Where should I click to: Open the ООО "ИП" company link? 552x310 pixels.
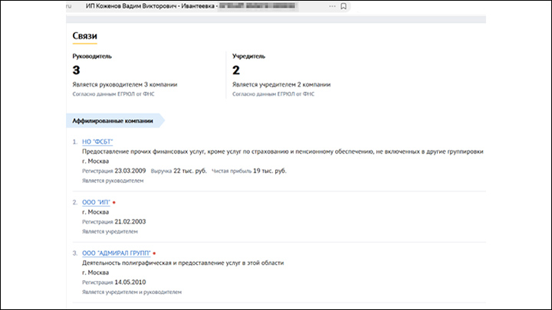[96, 202]
